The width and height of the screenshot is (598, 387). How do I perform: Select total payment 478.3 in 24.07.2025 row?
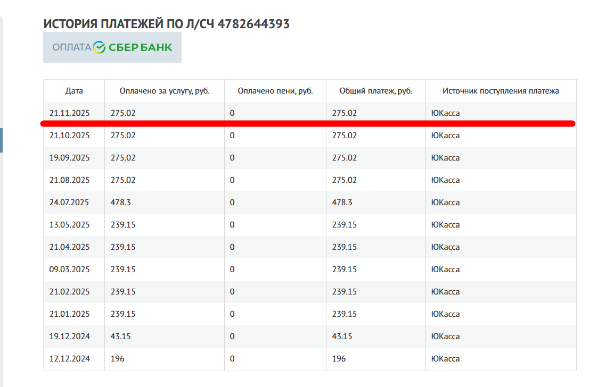tap(342, 203)
